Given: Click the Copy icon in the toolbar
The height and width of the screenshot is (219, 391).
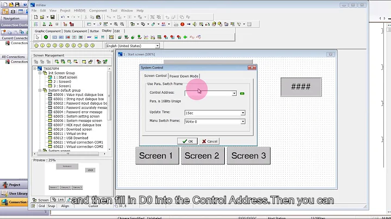Looking at the screenshot, I should 92,17.
